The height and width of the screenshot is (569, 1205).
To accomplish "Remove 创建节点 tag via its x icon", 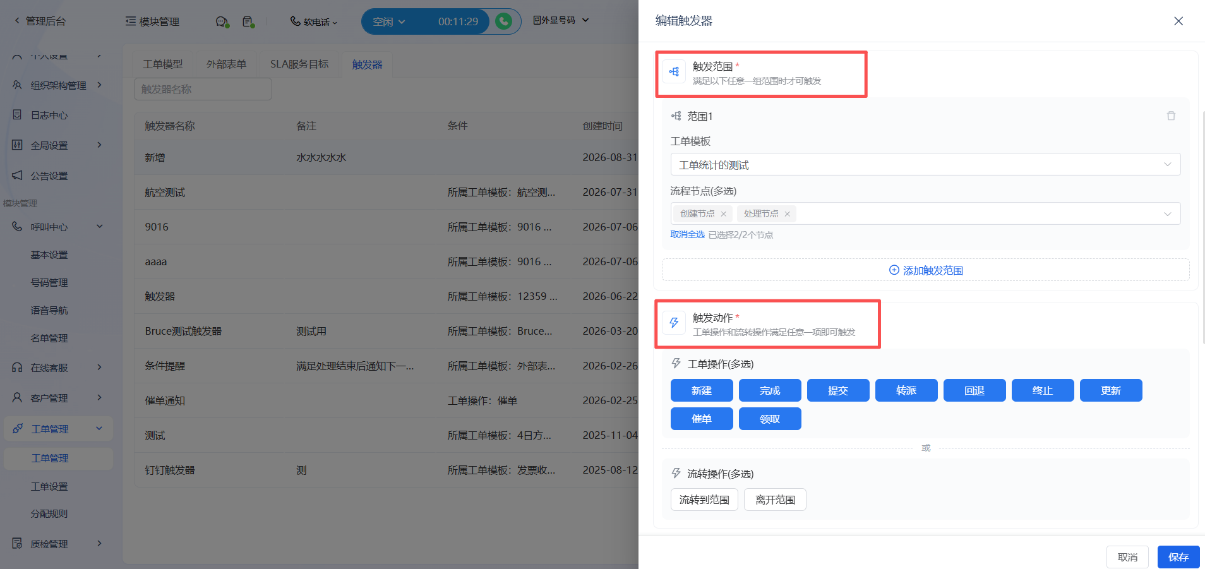I will point(723,214).
